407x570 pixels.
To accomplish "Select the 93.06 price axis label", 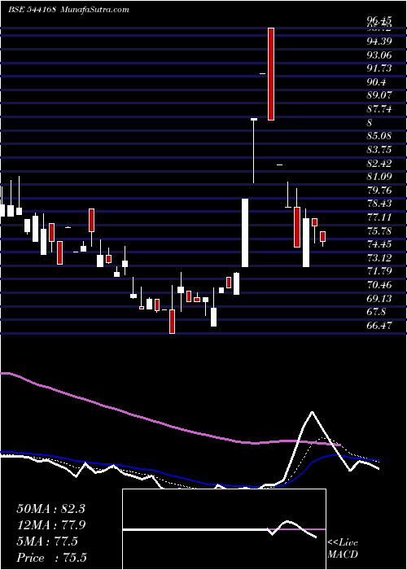I will (379, 55).
